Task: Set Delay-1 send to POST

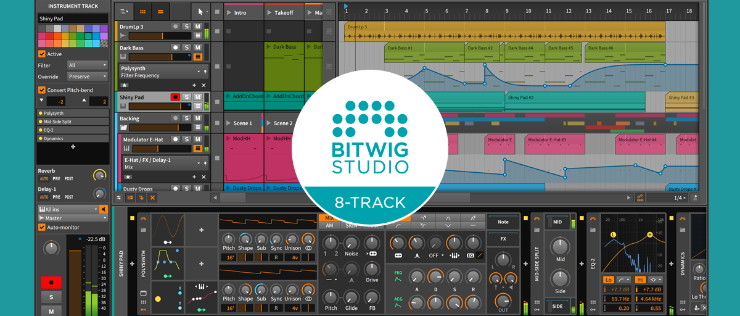Action: 68,197
